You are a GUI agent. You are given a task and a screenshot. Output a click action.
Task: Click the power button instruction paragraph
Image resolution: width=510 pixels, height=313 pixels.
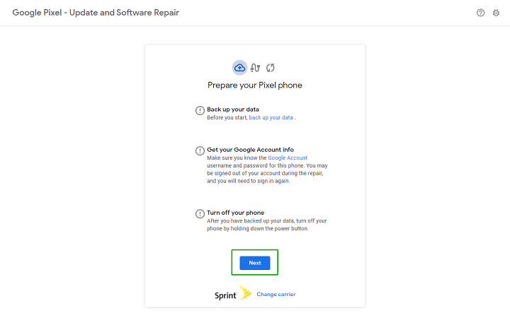click(266, 225)
